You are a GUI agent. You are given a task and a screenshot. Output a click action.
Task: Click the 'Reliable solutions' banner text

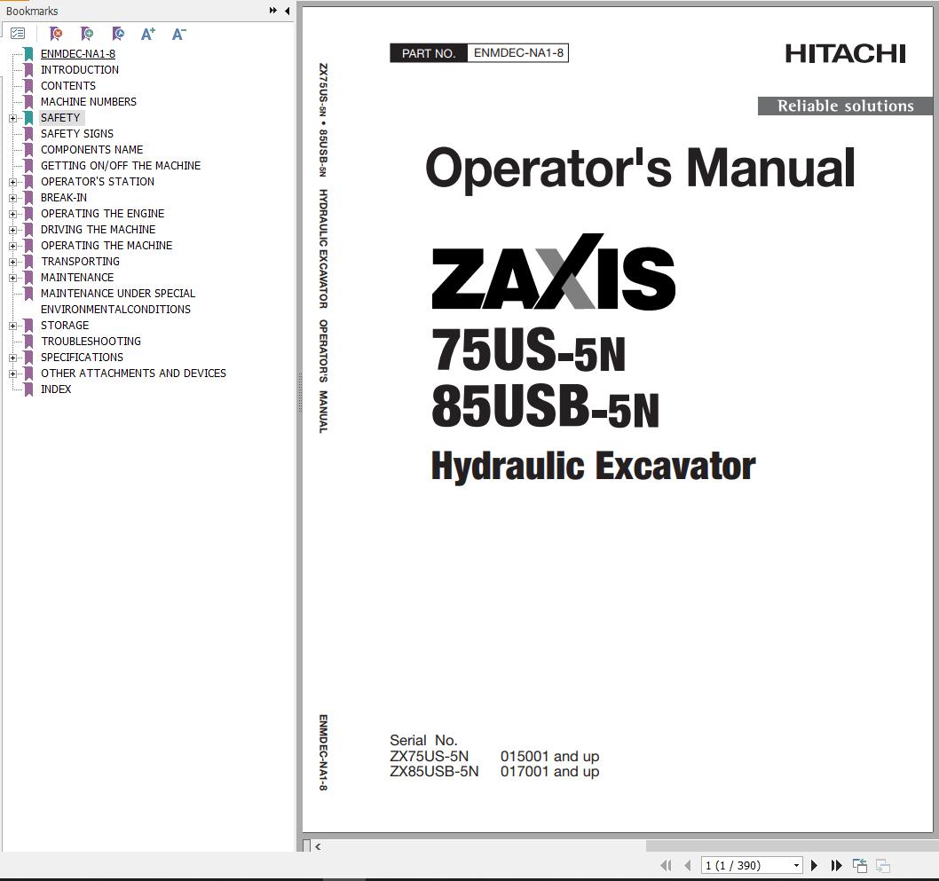tap(846, 106)
